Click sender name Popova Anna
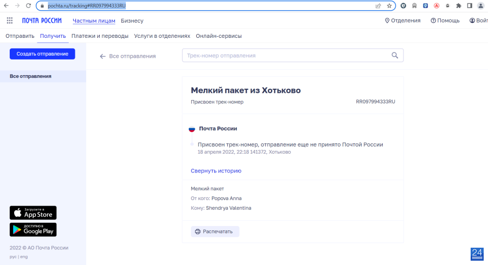The image size is (488, 265). tap(227, 198)
